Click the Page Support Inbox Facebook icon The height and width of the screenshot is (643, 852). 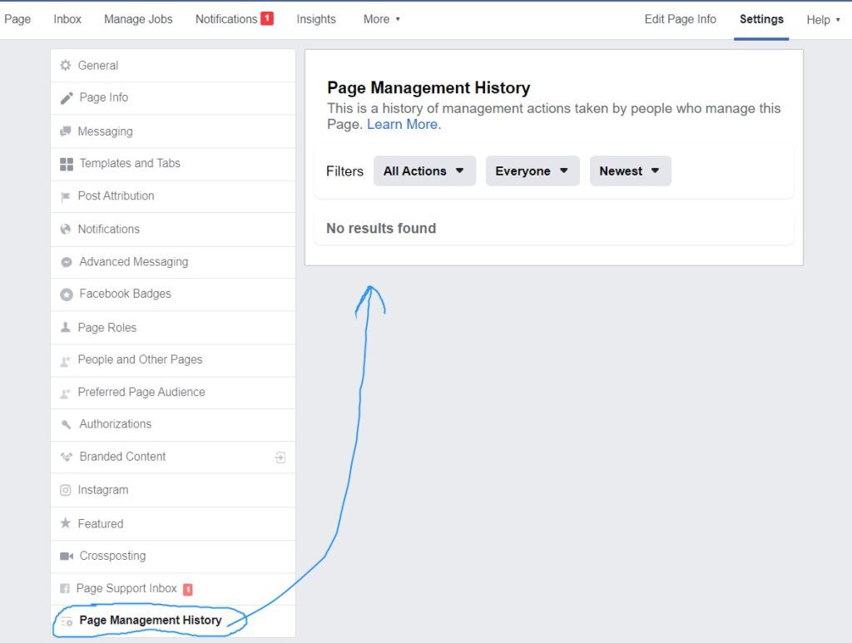[x=65, y=588]
